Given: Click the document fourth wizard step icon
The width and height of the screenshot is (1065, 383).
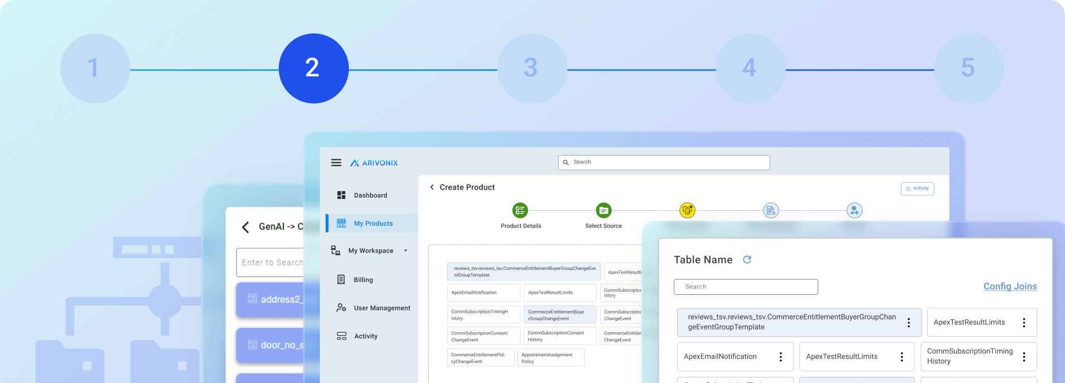Looking at the screenshot, I should pyautogui.click(x=771, y=210).
